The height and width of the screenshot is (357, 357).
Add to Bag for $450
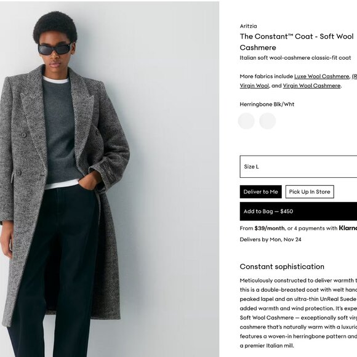click(299, 211)
